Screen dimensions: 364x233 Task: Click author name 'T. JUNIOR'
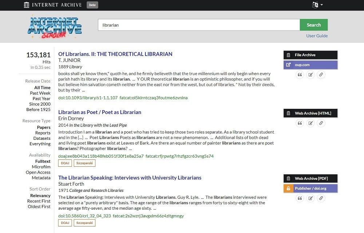(x=70, y=60)
